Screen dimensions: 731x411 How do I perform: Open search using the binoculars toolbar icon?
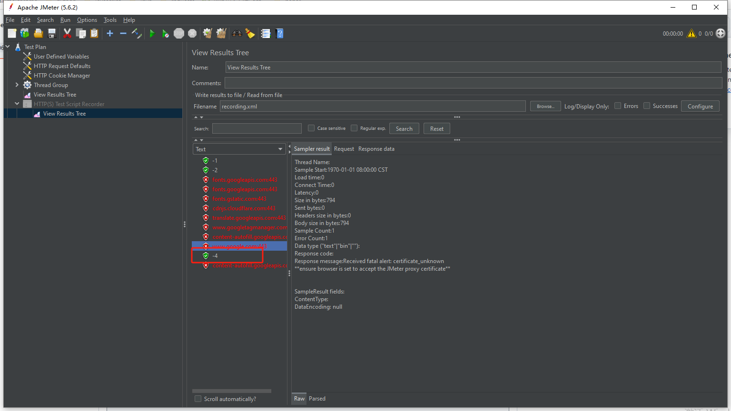click(x=237, y=33)
